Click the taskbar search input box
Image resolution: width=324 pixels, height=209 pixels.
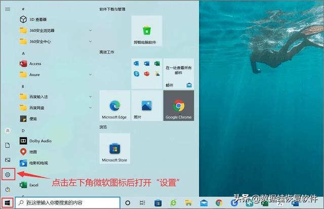click(67, 203)
